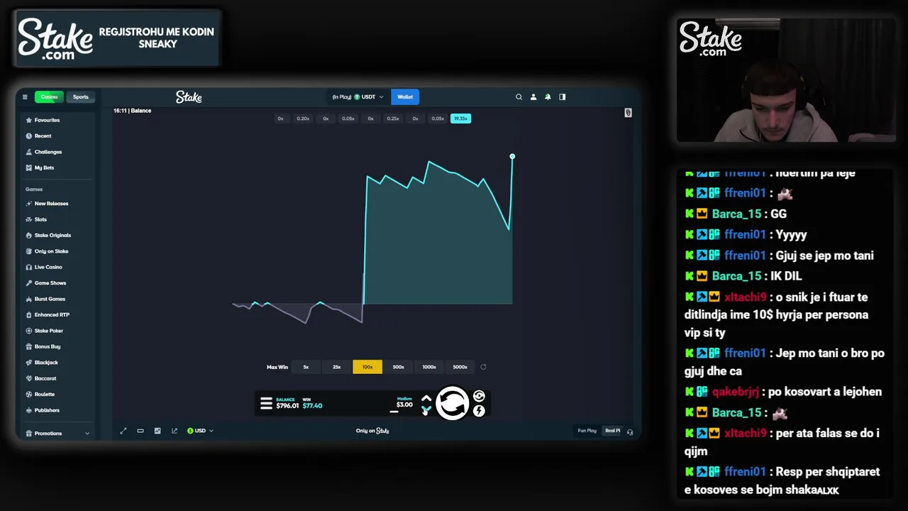The image size is (908, 511).
Task: Click the search magnifier icon
Action: click(519, 97)
